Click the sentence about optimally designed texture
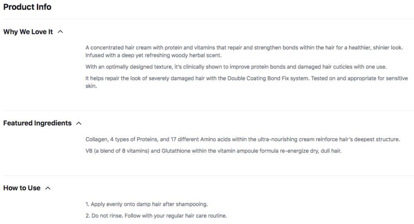 pos(236,67)
